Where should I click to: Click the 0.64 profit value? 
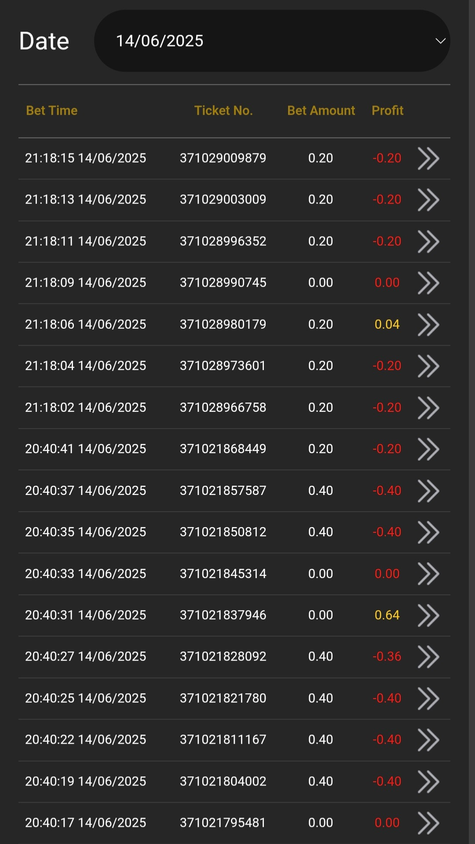(387, 615)
